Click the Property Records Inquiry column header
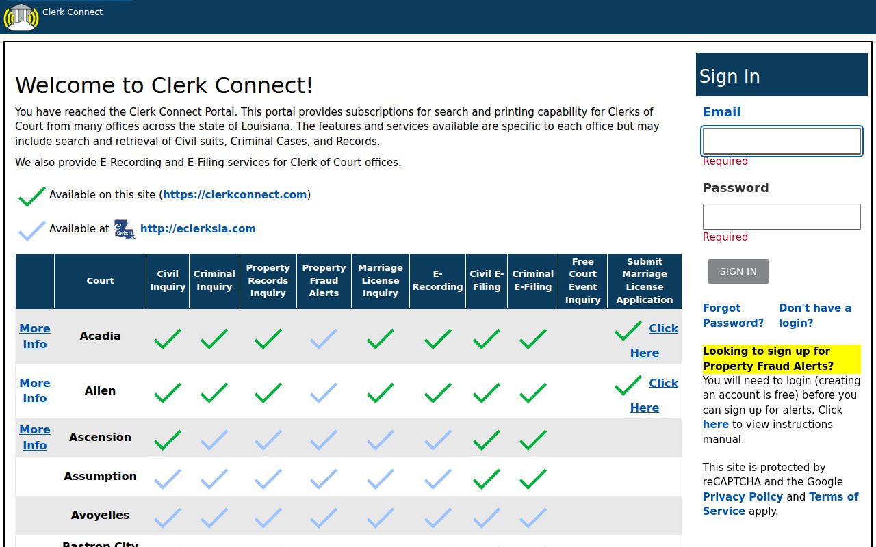The height and width of the screenshot is (547, 876). (x=268, y=280)
